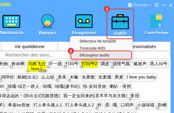
Task: Toggle favorite star on 亲亲 sound
Action: point(57,80)
